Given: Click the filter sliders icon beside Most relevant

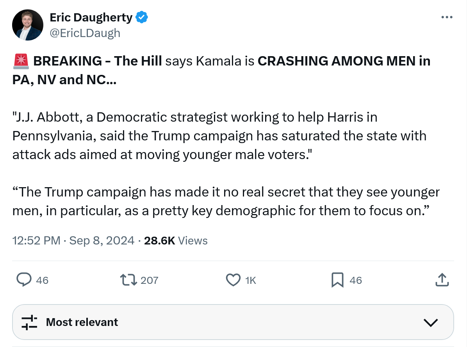Looking at the screenshot, I should (x=29, y=322).
